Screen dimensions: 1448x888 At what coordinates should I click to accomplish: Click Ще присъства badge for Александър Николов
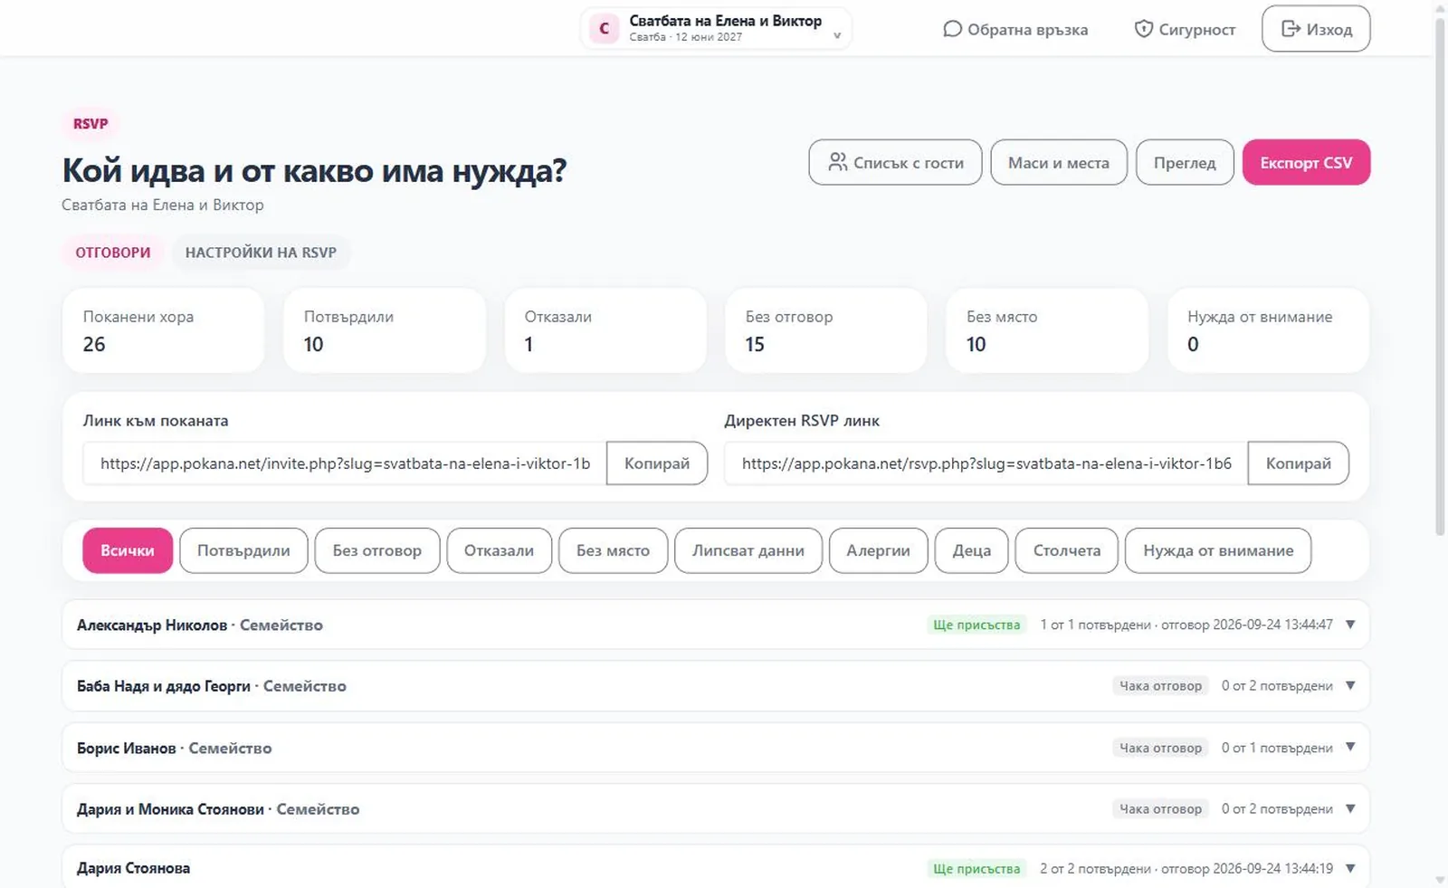pos(976,625)
